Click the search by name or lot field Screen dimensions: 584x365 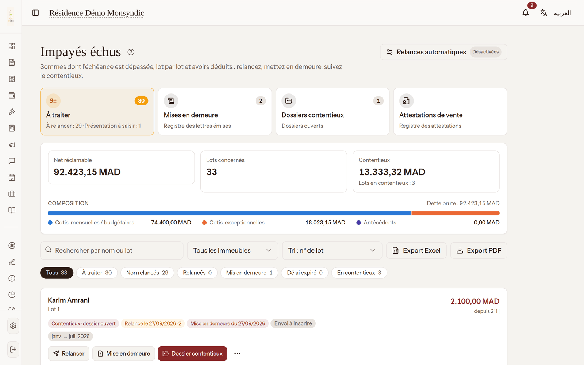[x=112, y=250]
